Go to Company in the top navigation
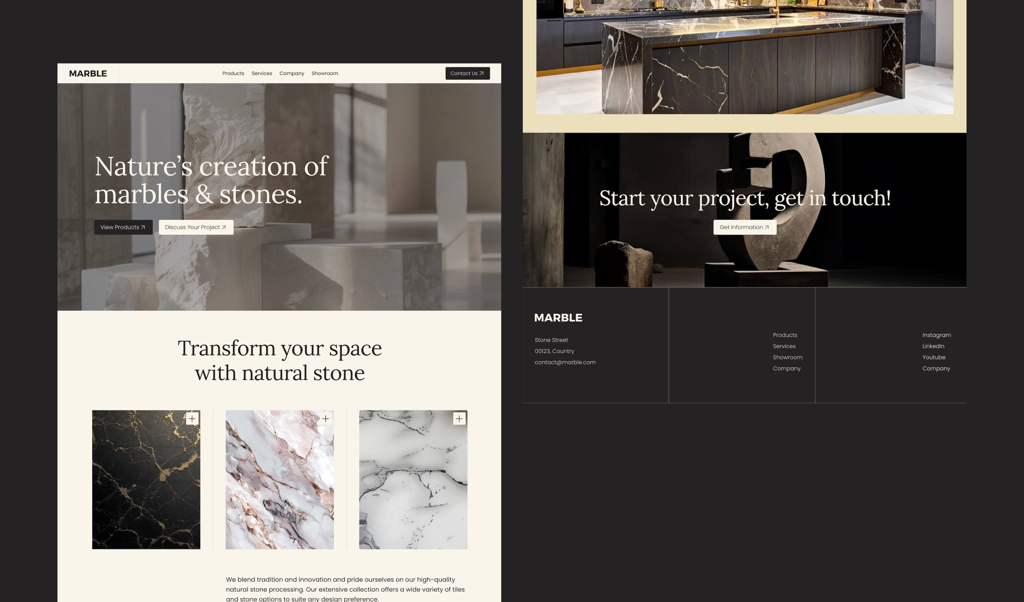 (x=292, y=73)
